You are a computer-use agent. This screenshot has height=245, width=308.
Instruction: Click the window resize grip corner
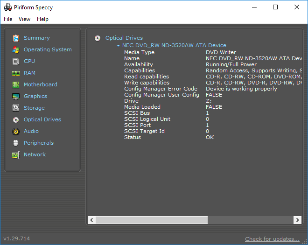point(305,242)
